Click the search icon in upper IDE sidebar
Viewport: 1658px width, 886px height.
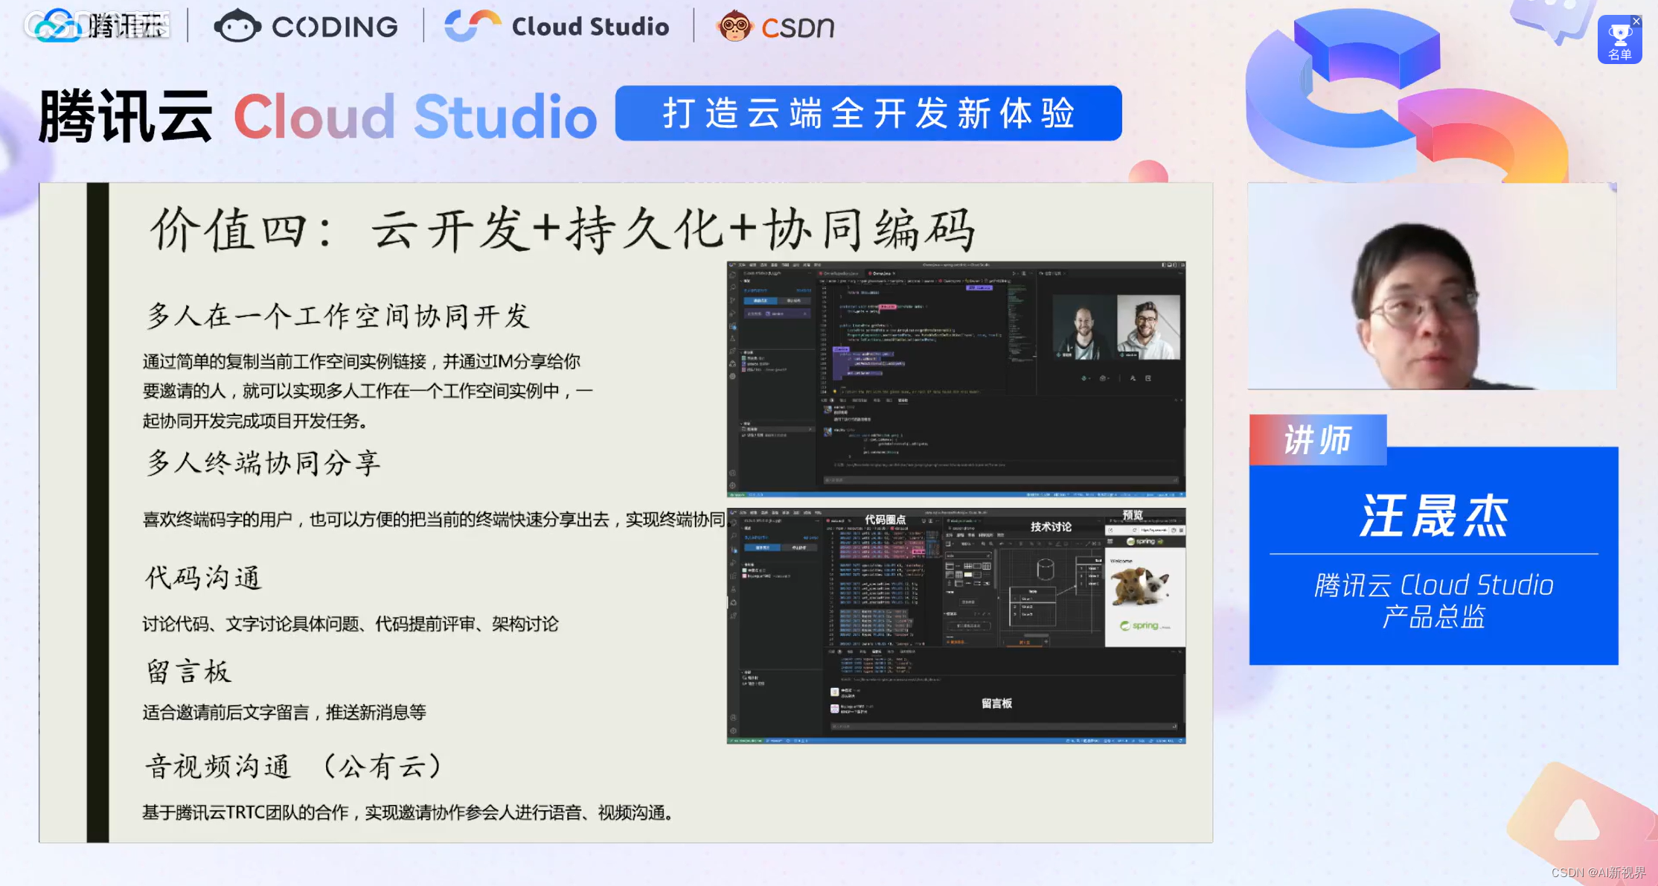coord(733,286)
